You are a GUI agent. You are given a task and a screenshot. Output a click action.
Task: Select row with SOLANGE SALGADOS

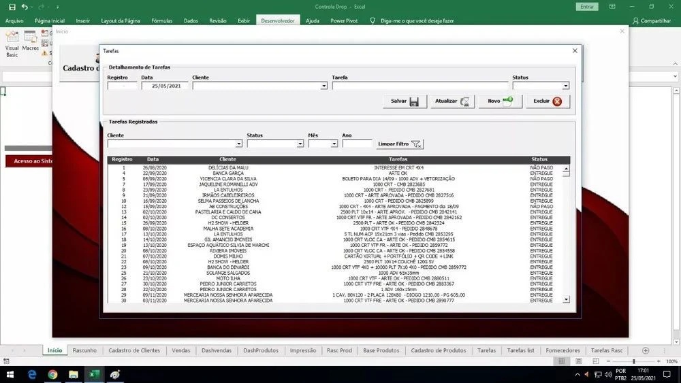click(x=335, y=273)
